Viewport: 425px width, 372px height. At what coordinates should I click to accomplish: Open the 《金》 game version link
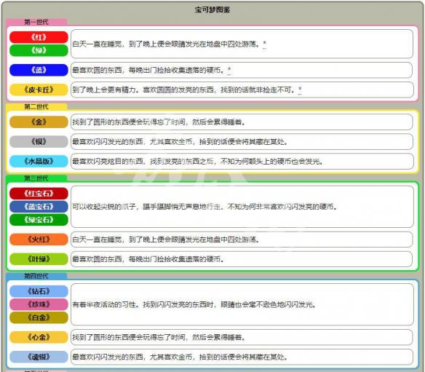(39, 122)
